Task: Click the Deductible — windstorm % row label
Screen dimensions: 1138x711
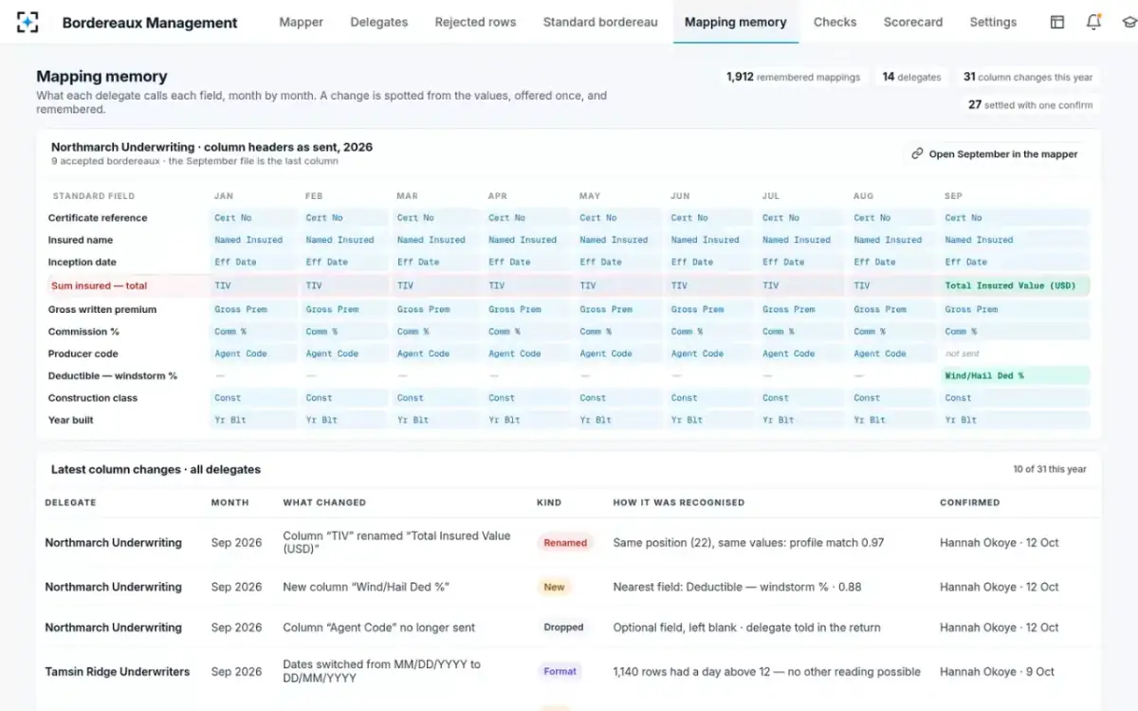Action: (113, 375)
